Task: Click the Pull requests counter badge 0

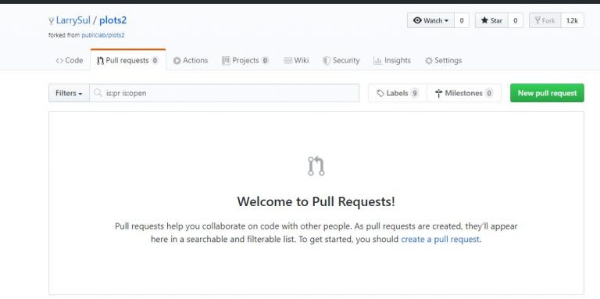Action: click(155, 60)
